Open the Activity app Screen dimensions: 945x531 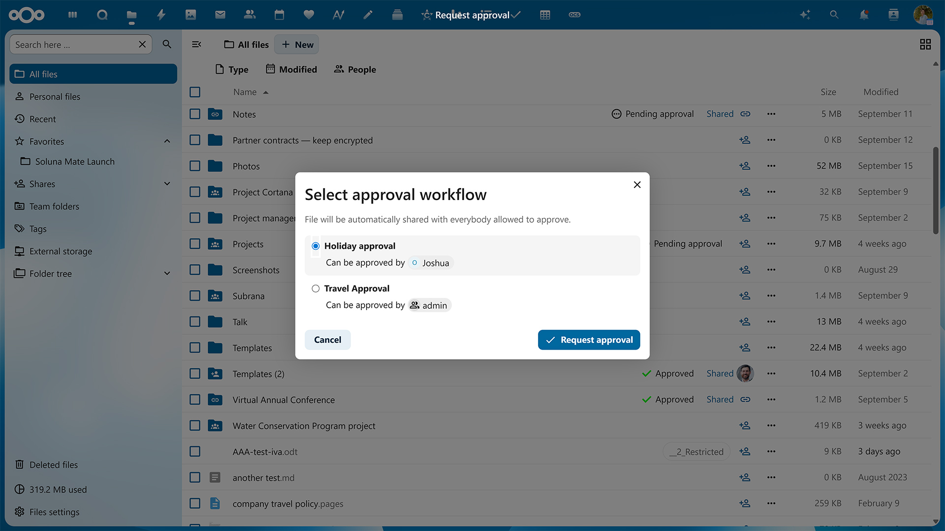pos(161,15)
